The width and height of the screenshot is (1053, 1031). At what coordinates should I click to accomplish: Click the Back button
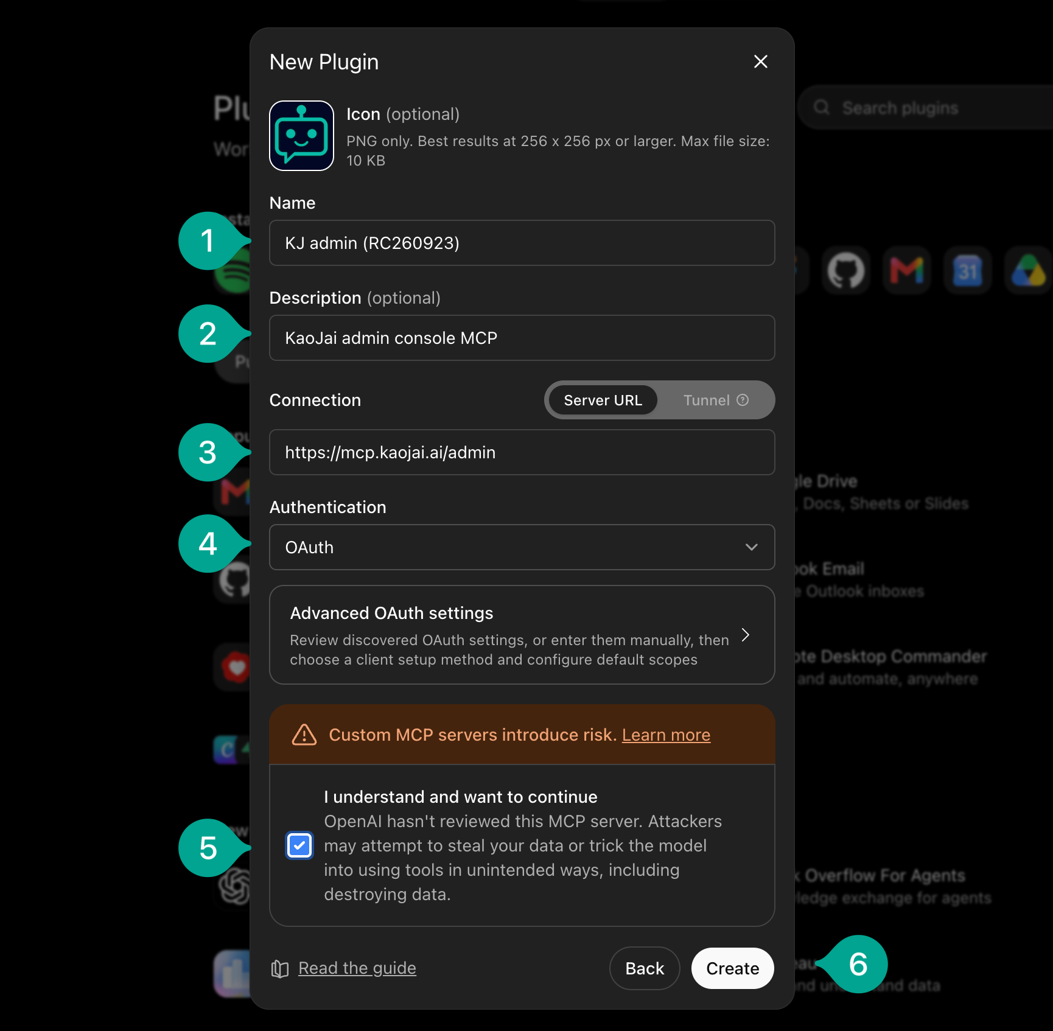tap(645, 968)
